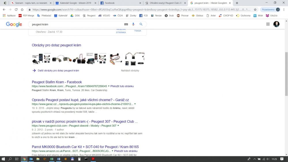Viewport: 288px width, 162px height.
Task: Open Ulož.to bookmark
Action: tap(272, 16)
